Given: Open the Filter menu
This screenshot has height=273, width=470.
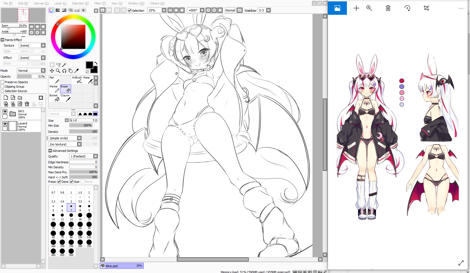Looking at the screenshot, I should 100,3.
